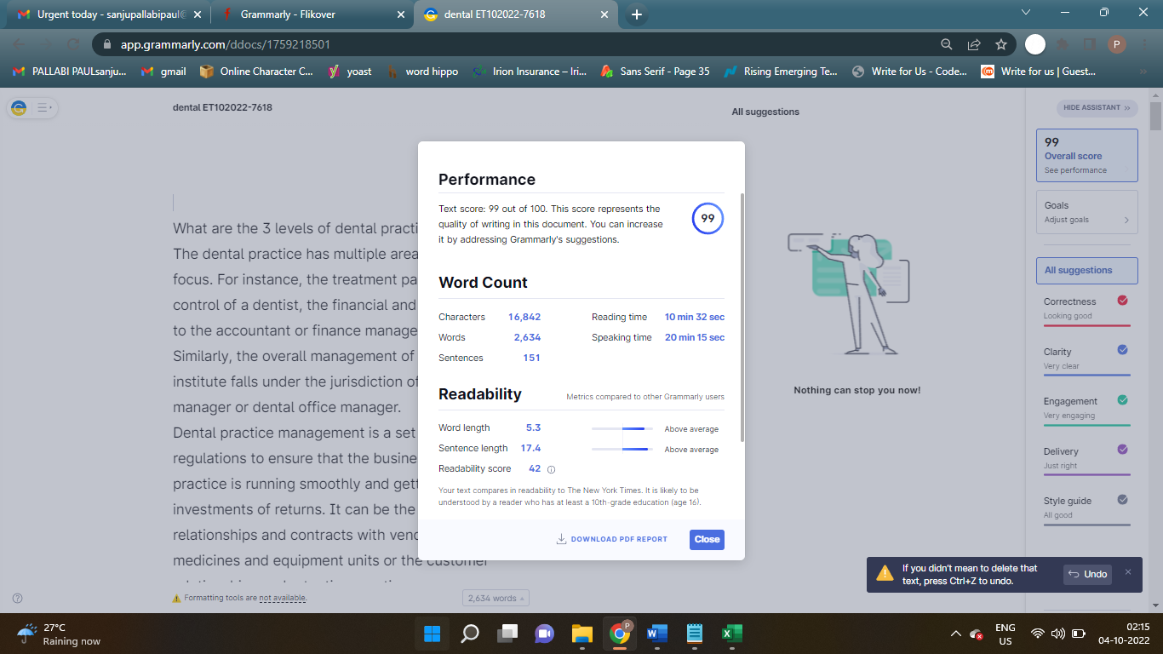Viewport: 1163px width, 654px height.
Task: Click the 99 score ring in Performance dialog
Action: click(708, 218)
